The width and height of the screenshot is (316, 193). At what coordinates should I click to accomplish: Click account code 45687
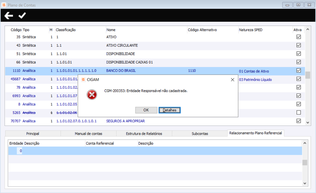point(15,79)
